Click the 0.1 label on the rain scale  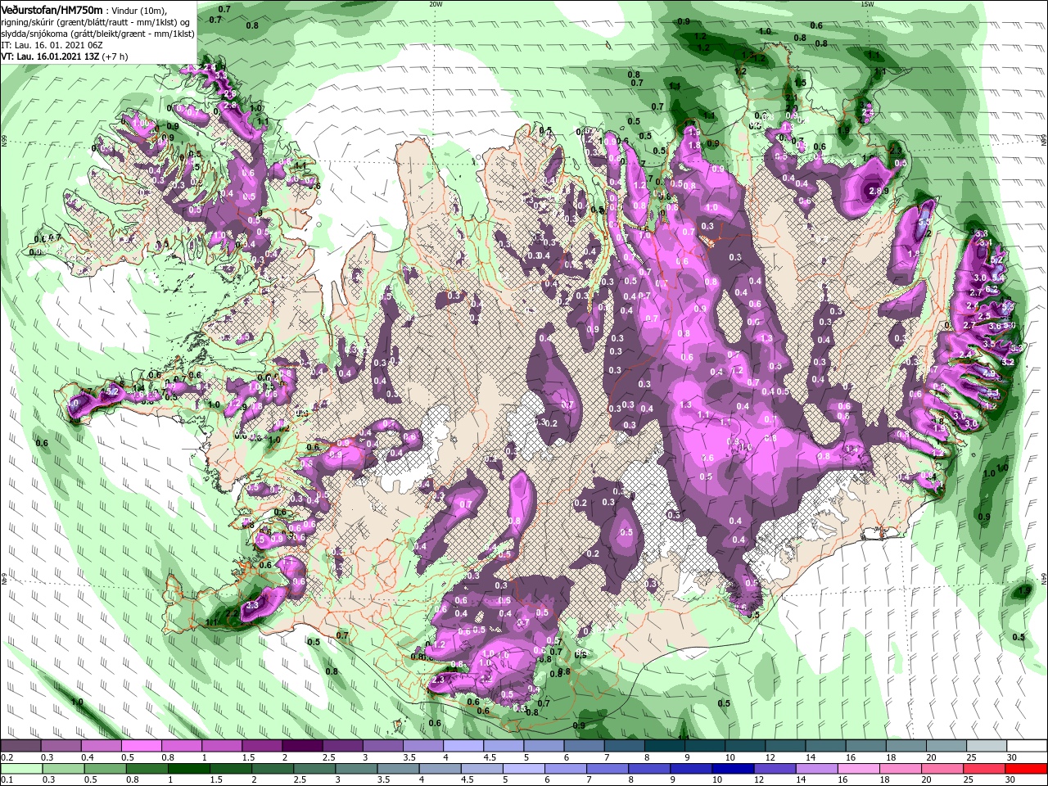pyautogui.click(x=7, y=780)
